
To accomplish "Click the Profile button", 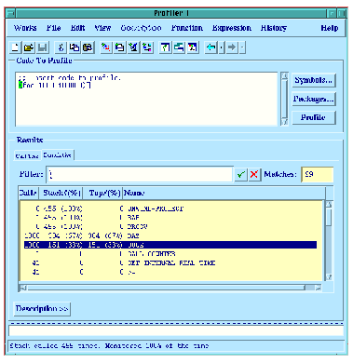I will (x=314, y=117).
